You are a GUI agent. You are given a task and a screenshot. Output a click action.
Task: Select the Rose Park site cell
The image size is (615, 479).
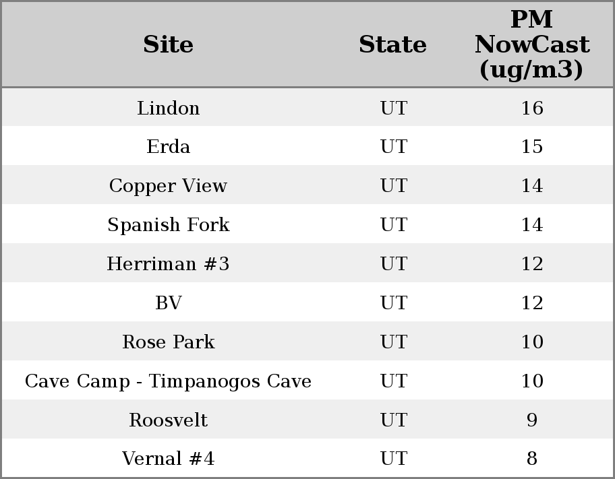(x=169, y=342)
